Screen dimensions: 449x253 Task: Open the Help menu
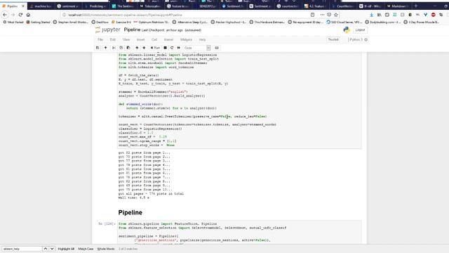[203, 39]
